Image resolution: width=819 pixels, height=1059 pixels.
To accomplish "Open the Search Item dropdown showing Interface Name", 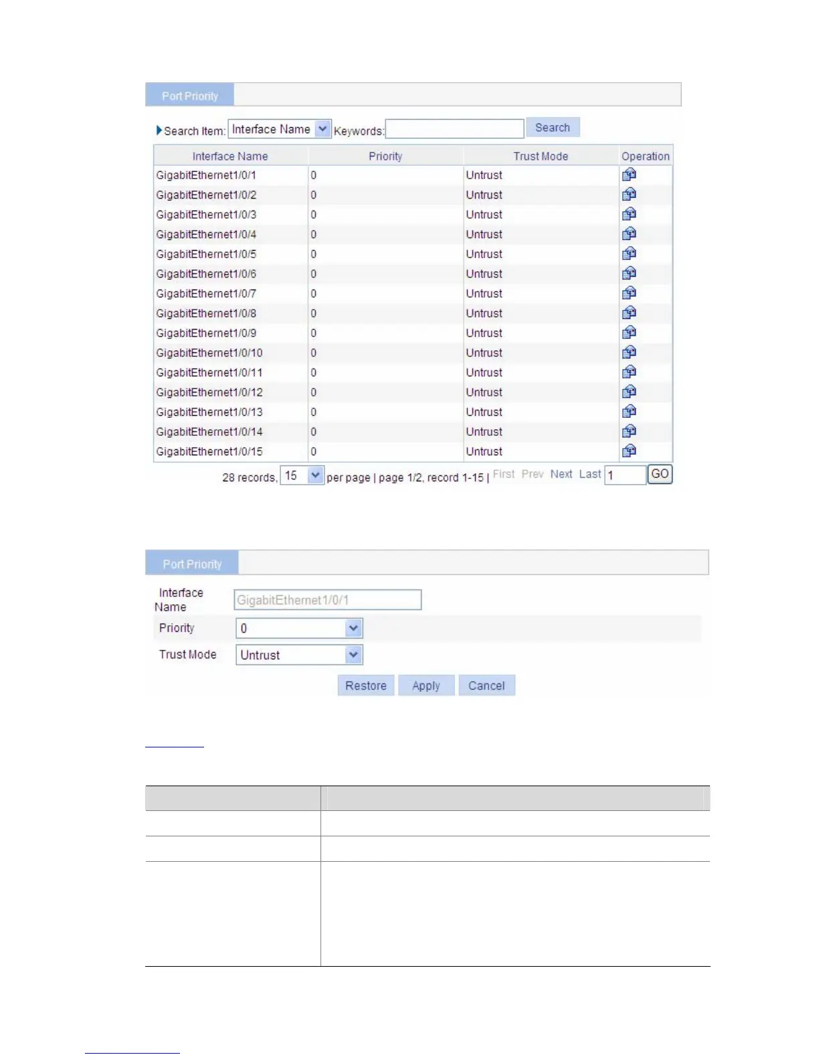I will pyautogui.click(x=280, y=129).
